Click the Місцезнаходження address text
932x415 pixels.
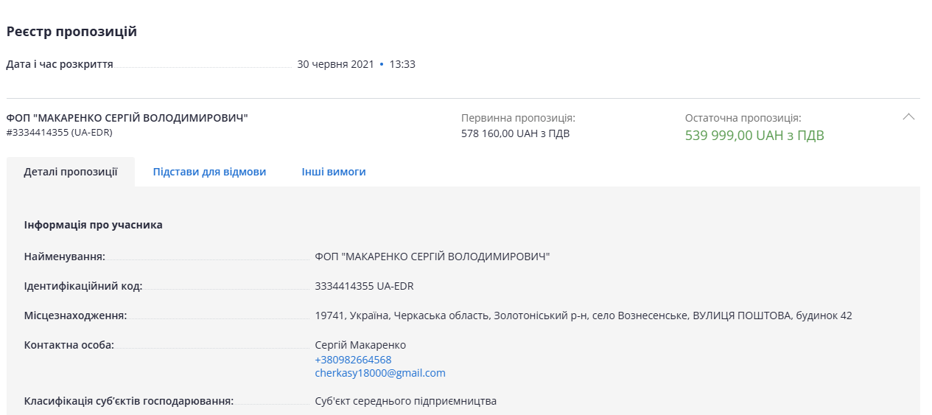point(583,315)
